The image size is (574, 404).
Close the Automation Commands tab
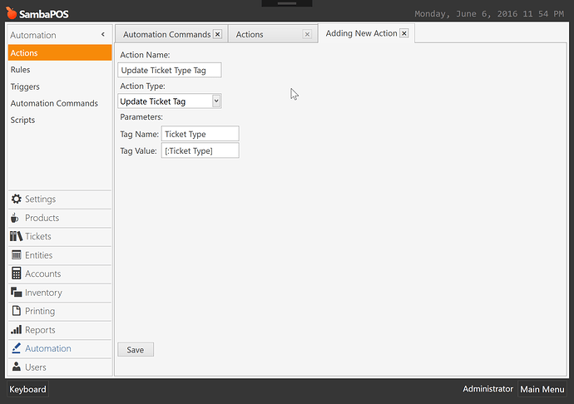tap(217, 34)
